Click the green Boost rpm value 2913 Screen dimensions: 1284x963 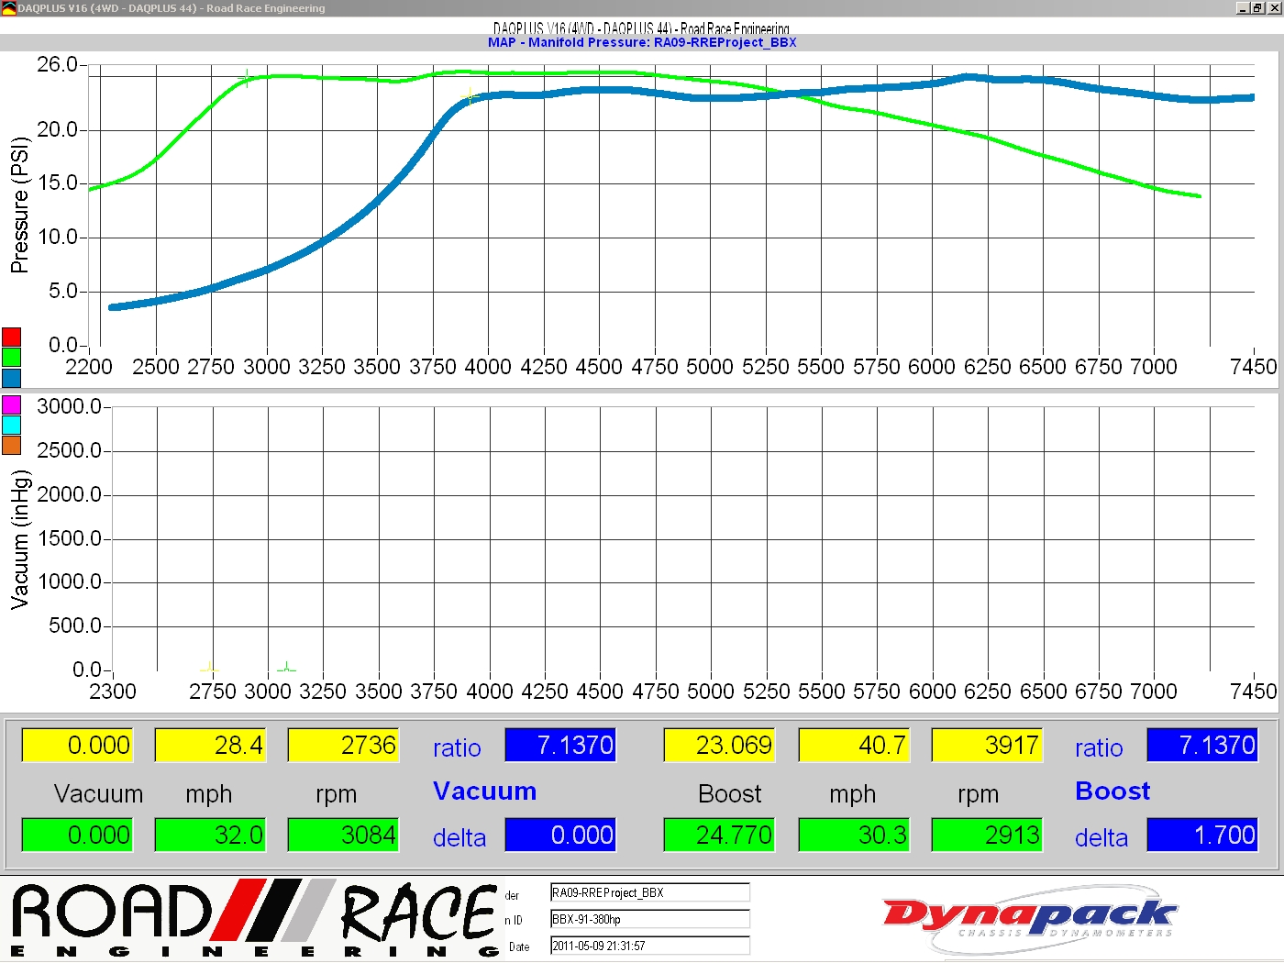987,835
